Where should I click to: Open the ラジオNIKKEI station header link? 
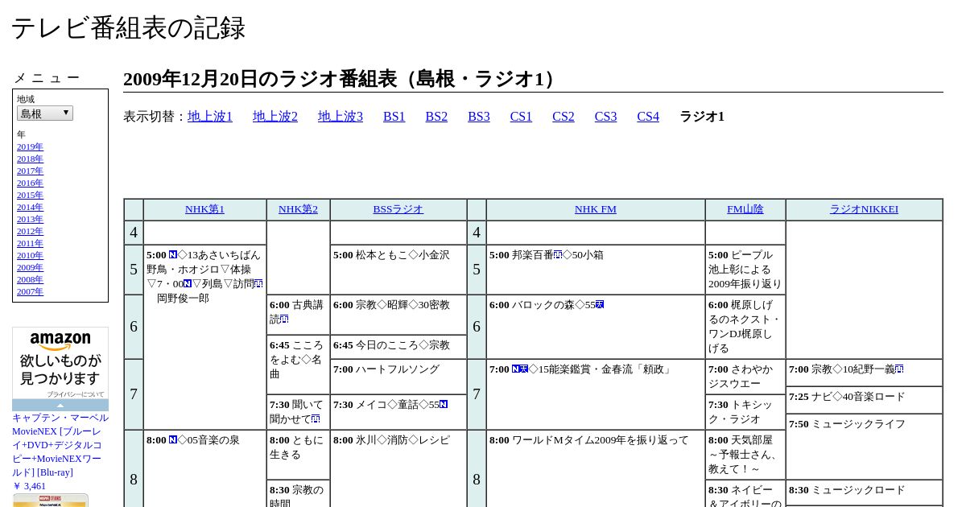click(x=864, y=209)
